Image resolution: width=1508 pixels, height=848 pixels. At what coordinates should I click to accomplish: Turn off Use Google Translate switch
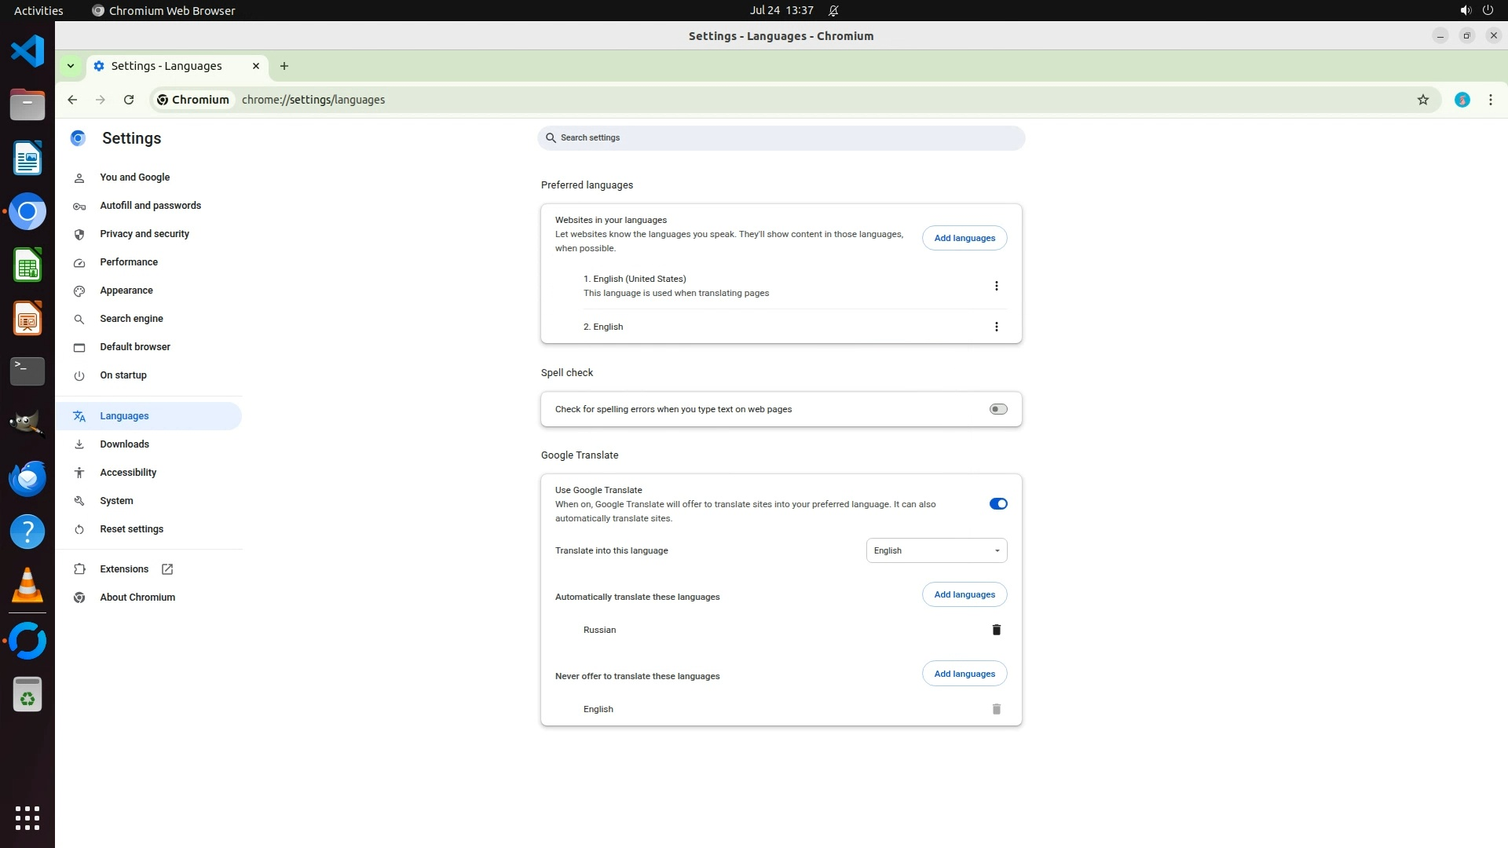[x=997, y=504]
